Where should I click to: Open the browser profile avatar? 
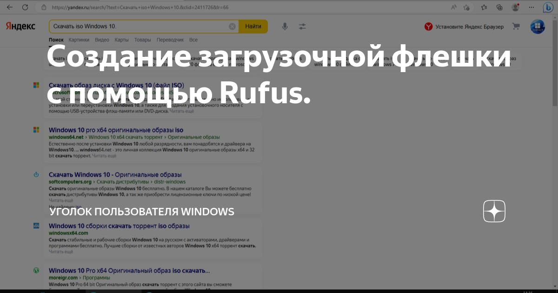click(515, 7)
